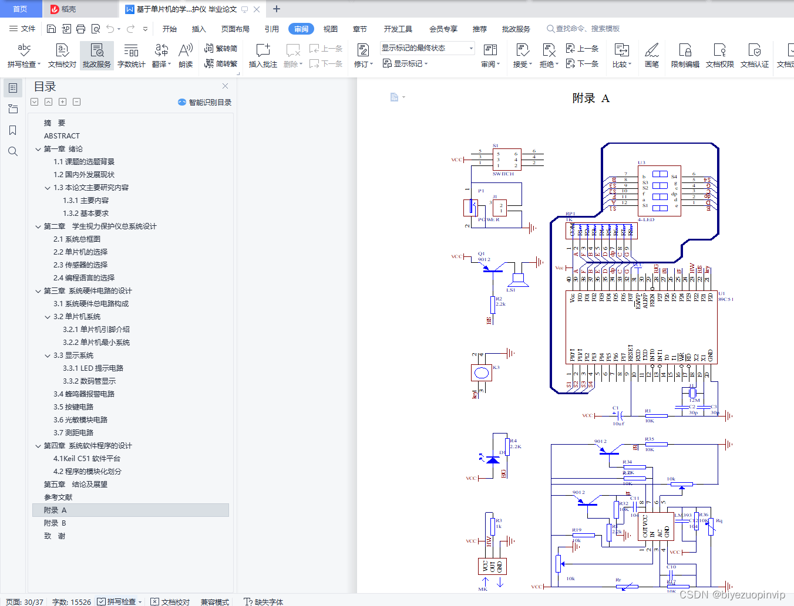The height and width of the screenshot is (606, 794).
Task: Open the bookmark panel in left sidebar
Action: pyautogui.click(x=13, y=130)
